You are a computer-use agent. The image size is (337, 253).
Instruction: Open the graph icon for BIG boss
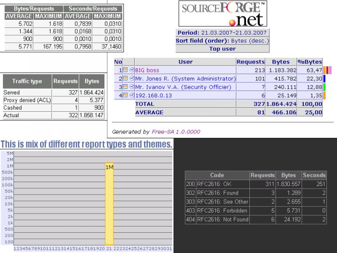[125, 70]
